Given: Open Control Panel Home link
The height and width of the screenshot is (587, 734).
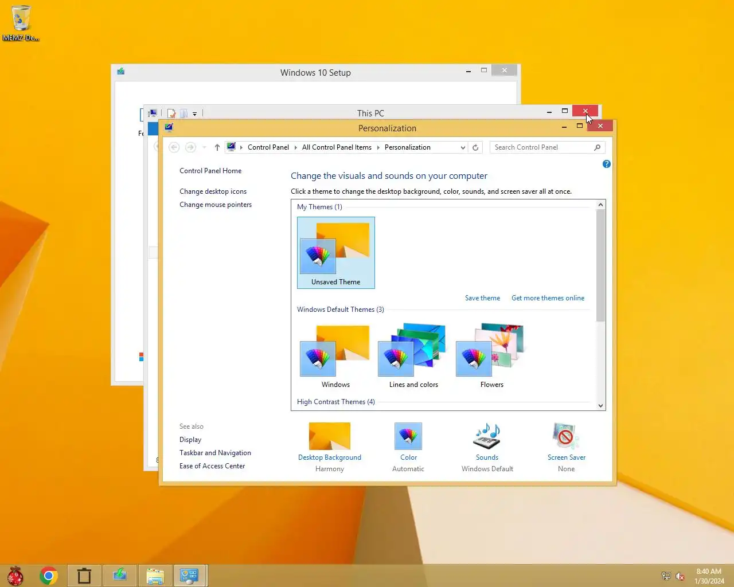Looking at the screenshot, I should (x=210, y=171).
